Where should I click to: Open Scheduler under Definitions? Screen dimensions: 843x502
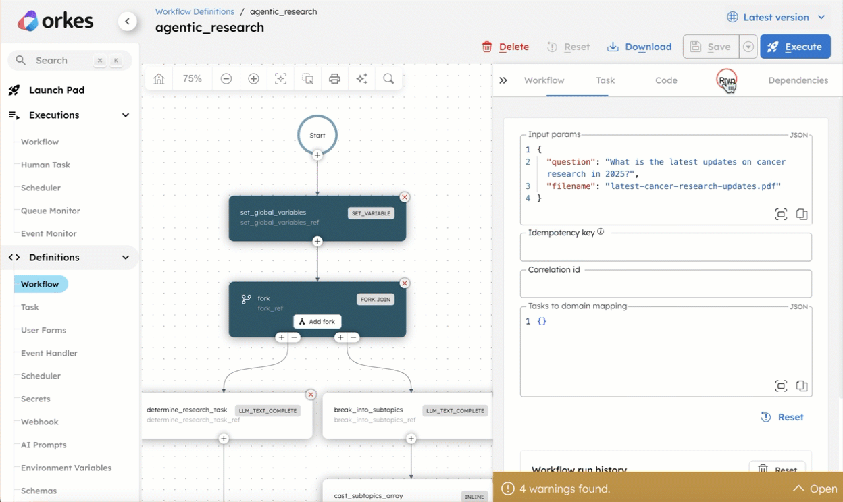41,376
